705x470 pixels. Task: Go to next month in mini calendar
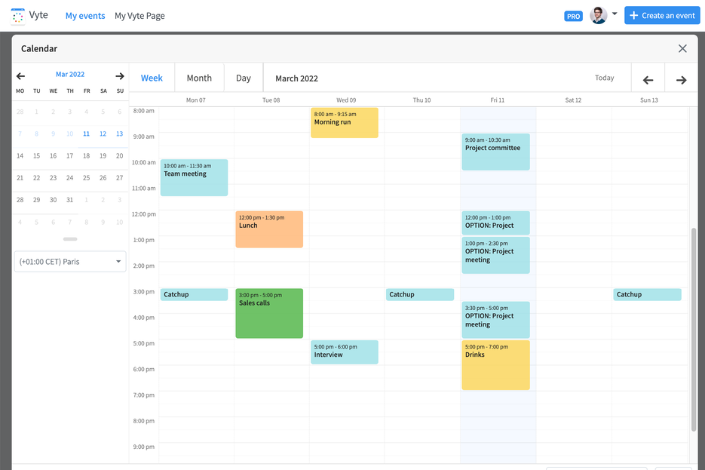[119, 75]
